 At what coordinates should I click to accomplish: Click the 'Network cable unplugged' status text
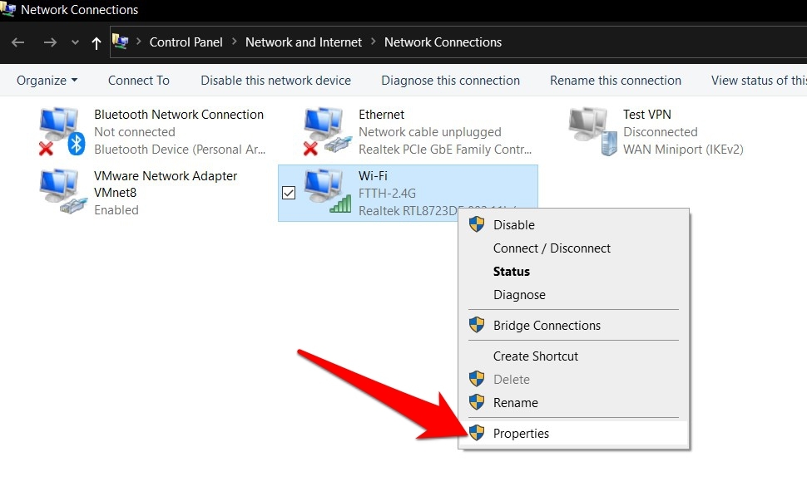[430, 132]
